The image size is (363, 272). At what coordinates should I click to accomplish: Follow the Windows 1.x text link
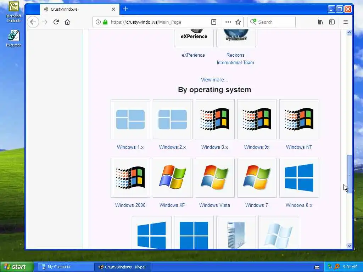pos(130,147)
